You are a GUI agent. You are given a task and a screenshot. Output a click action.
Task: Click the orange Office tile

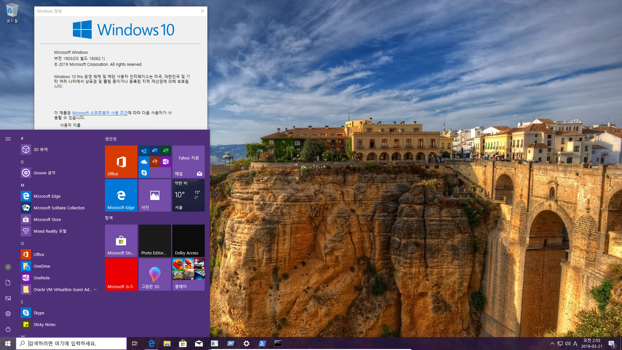click(121, 162)
